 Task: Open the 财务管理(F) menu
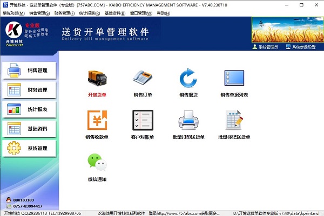[x=64, y=13]
